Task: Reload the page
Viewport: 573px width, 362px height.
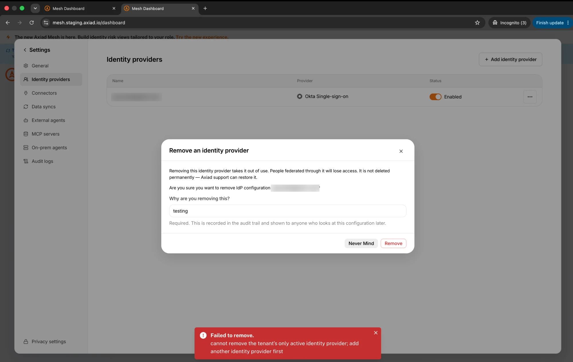Action: tap(32, 23)
